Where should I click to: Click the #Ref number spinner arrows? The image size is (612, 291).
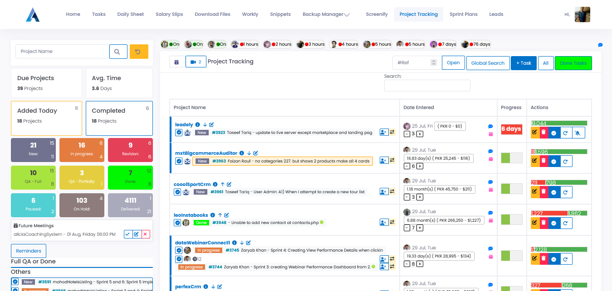(434, 62)
